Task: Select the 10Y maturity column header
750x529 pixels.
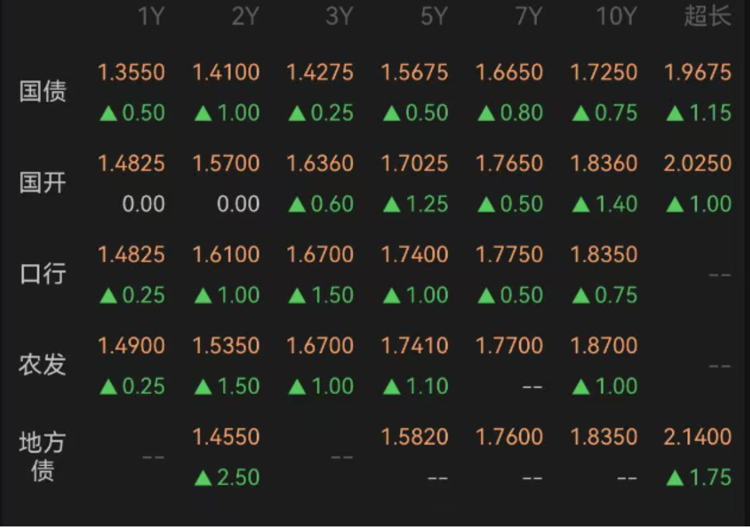Action: click(615, 17)
